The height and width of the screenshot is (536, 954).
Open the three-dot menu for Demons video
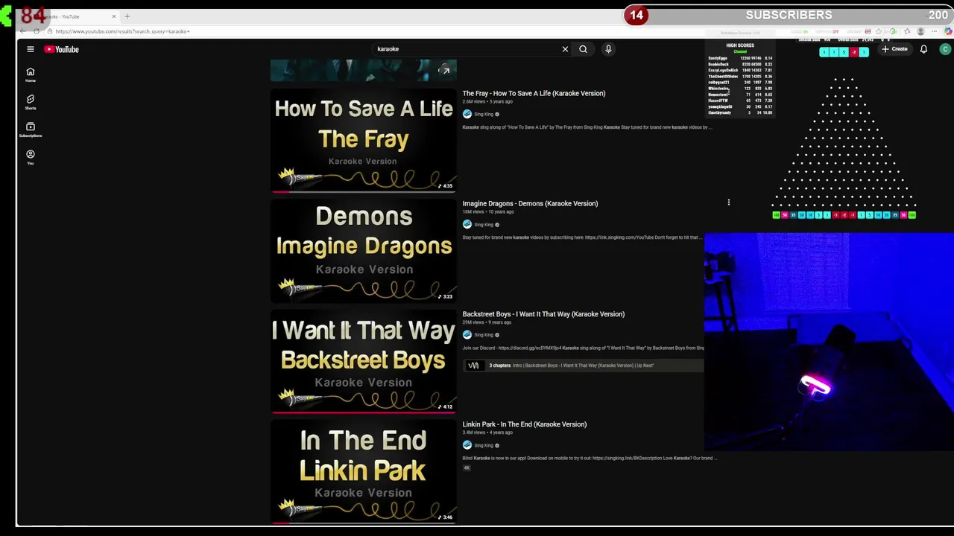(x=728, y=202)
